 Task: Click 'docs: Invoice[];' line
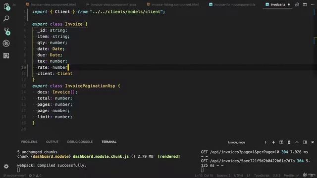(x=57, y=92)
